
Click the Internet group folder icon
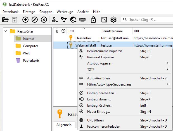click(x=18, y=38)
